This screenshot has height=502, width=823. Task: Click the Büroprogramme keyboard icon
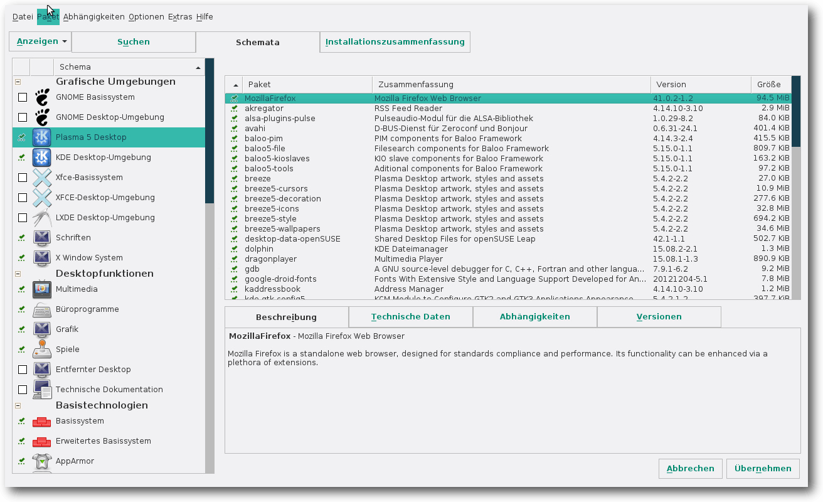point(42,309)
